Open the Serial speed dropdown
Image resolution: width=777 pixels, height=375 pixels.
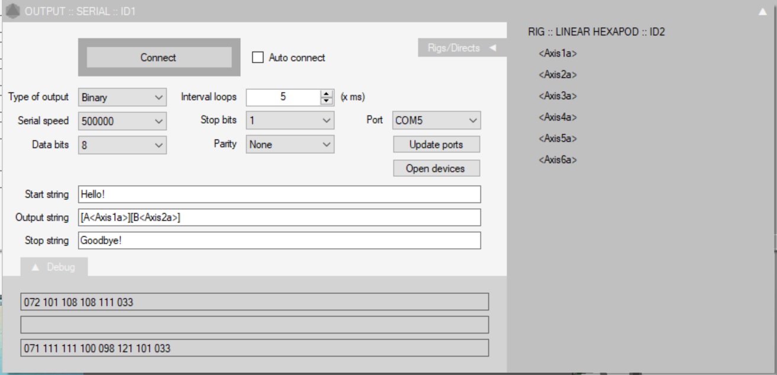(x=122, y=121)
